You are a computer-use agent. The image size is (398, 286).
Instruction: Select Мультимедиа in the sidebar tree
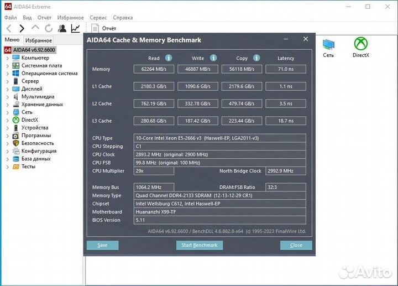38,97
